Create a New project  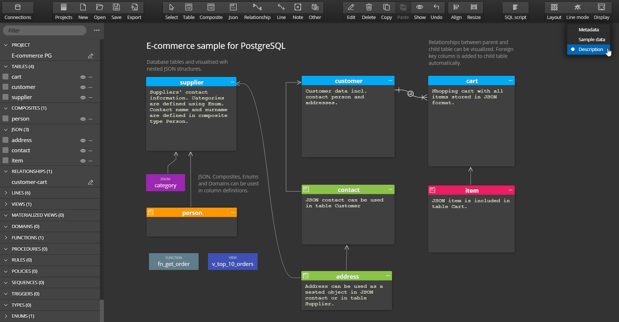pos(83,11)
